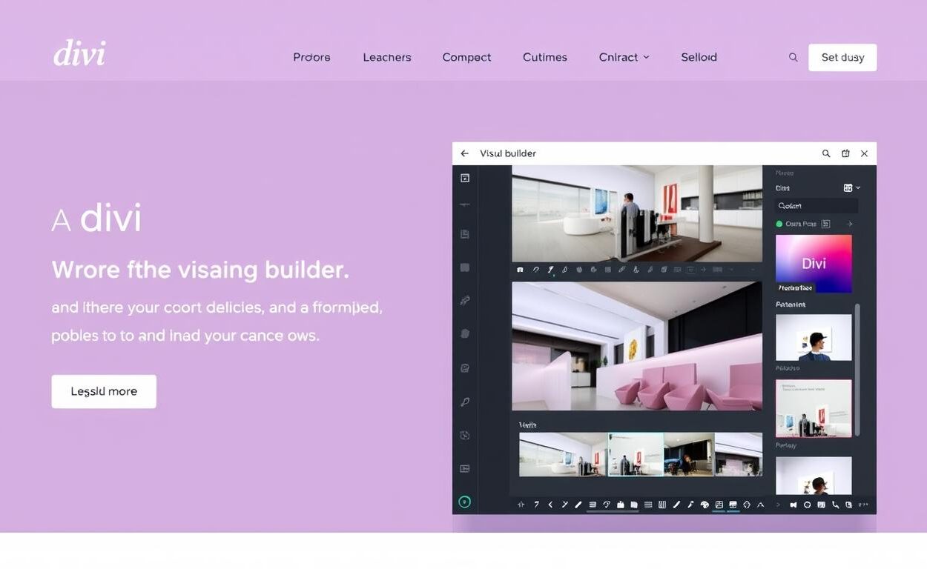Toggle the highlighted grid view icon in bottom toolbar
Viewport: 927px width, 569px height.
[719, 504]
